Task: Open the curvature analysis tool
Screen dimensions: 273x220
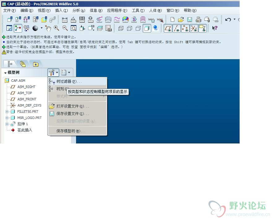Action: [99, 20]
